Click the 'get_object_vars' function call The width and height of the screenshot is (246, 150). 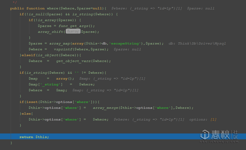coord(73,61)
